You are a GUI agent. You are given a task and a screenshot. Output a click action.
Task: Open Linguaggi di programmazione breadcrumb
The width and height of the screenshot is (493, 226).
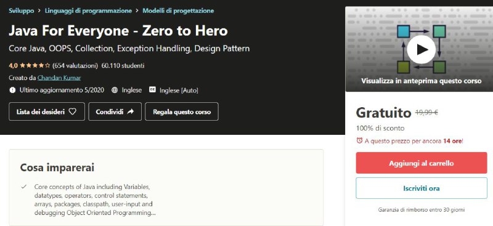tap(88, 10)
